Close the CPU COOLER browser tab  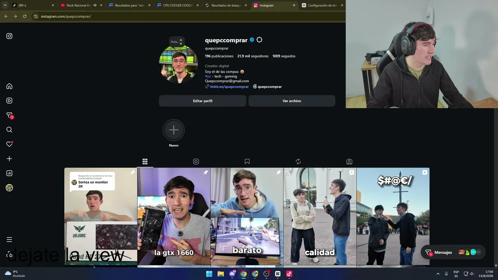coord(198,5)
